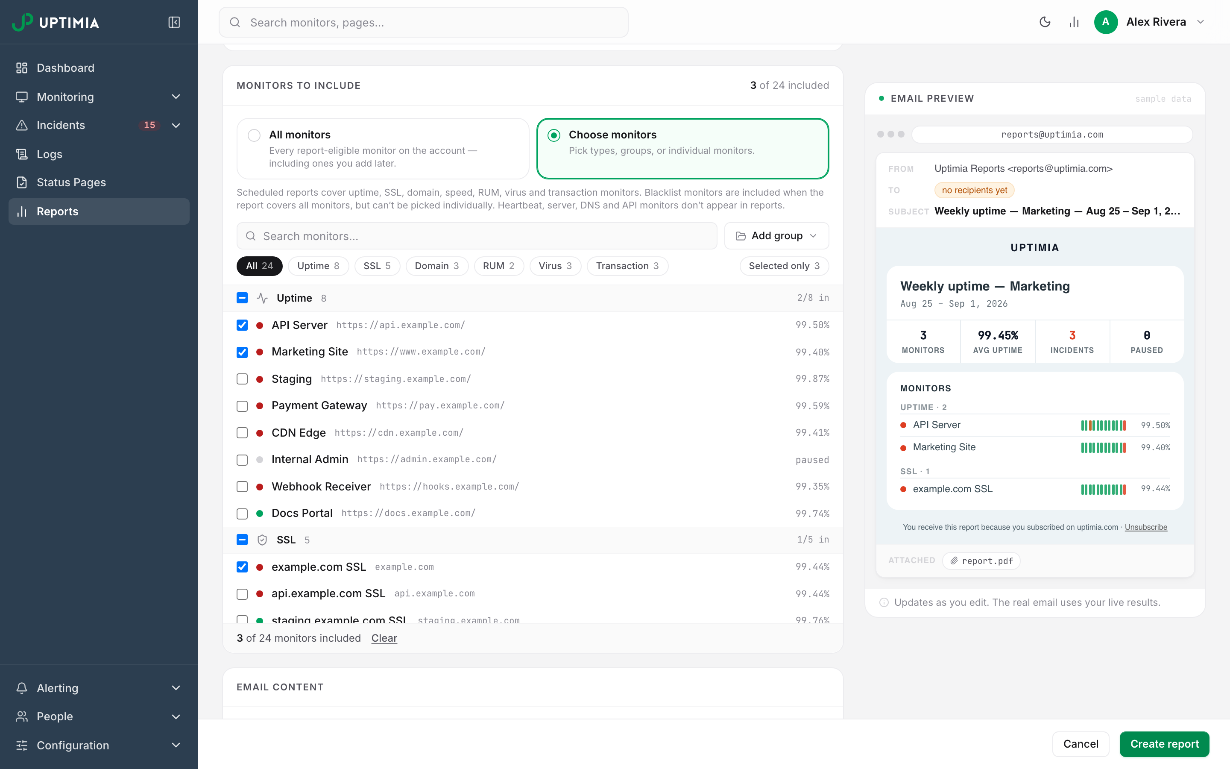Expand the Alerting section chevron
1230x769 pixels.
pos(176,688)
